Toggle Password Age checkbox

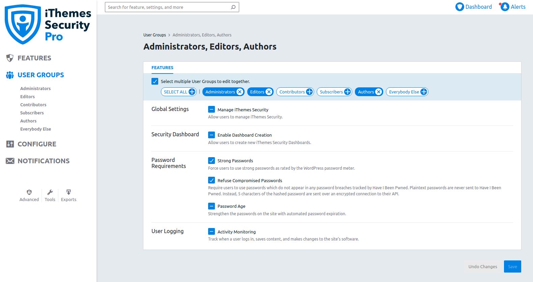212,206
